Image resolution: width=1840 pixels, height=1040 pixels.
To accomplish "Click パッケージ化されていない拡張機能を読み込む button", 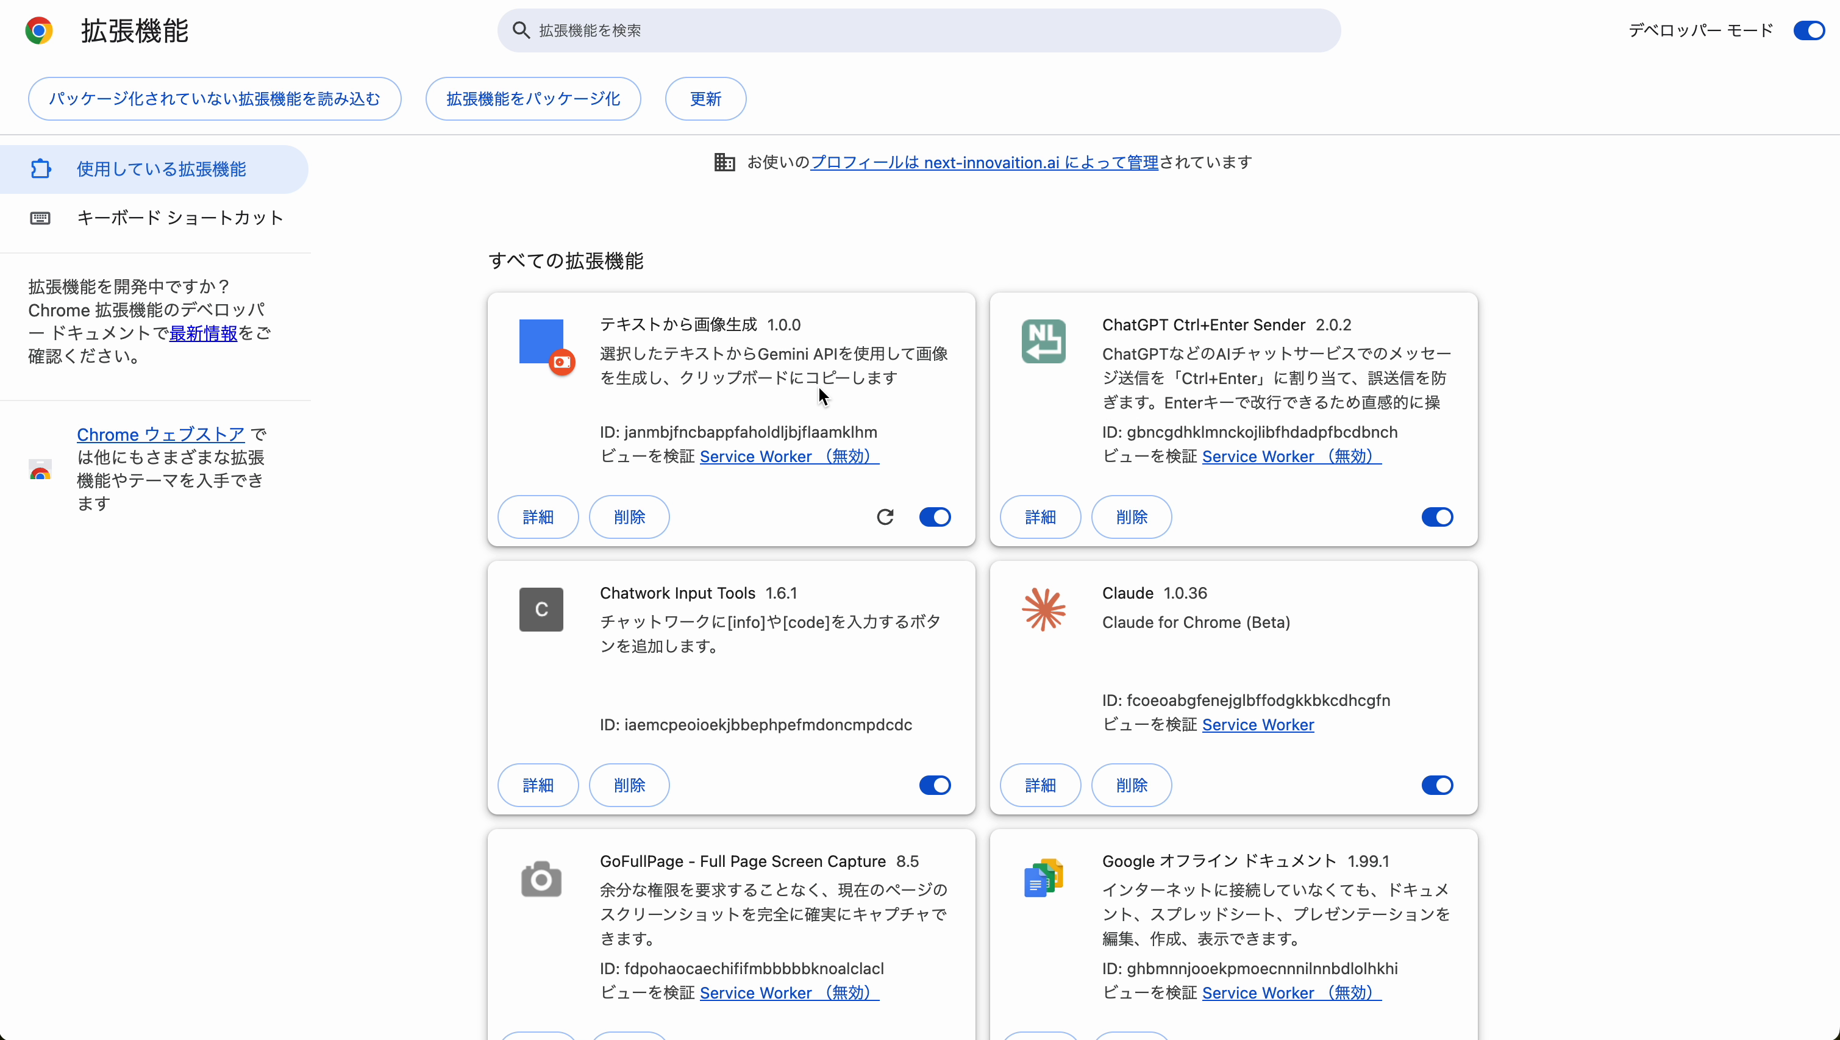I will 215,99.
